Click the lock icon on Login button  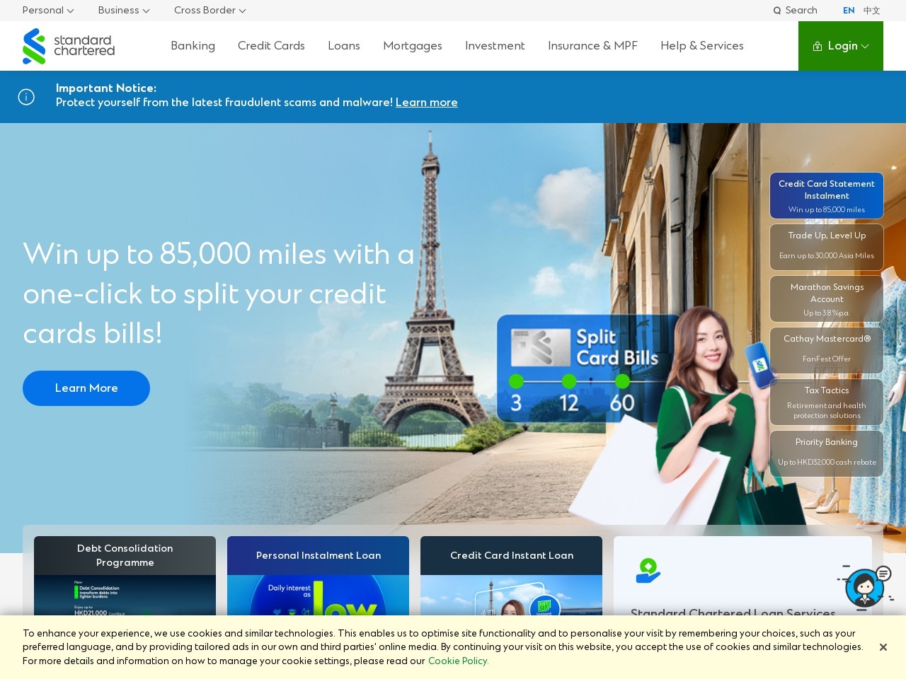[x=818, y=46]
